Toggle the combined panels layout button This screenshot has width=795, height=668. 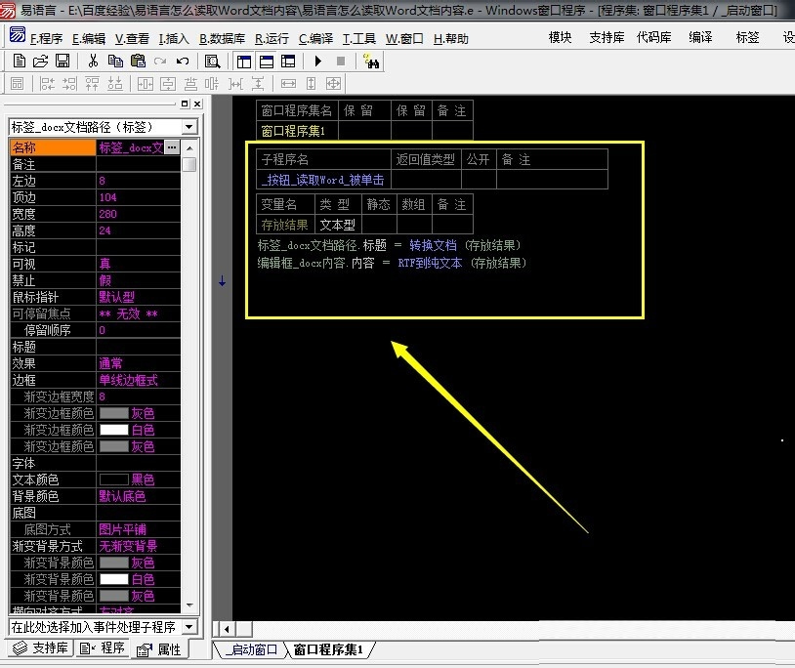click(x=288, y=62)
